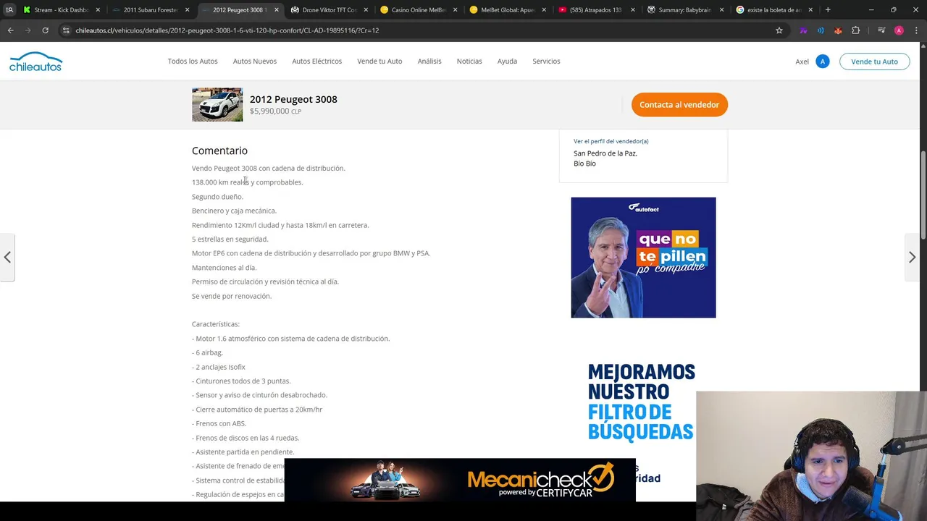Screen dimensions: 927x521
Task: Close the Stream - Kick Dashboard tab
Action: tap(98, 10)
